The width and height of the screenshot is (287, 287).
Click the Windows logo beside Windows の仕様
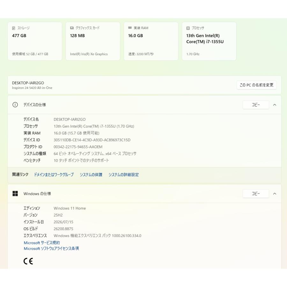15,194
